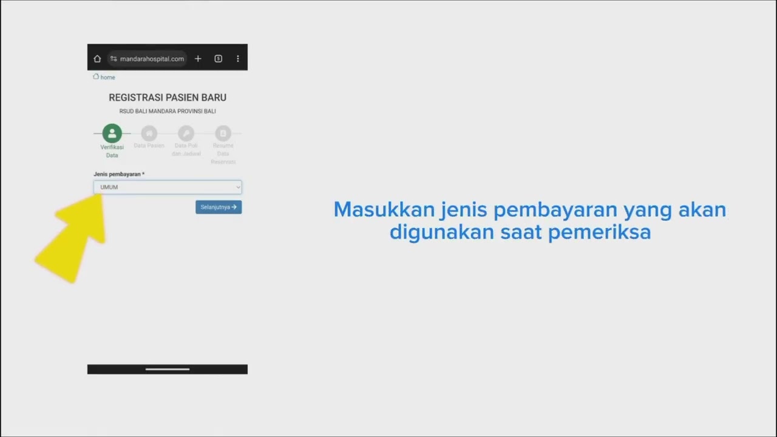Select the Verifikasi Data step icon
Image resolution: width=777 pixels, height=437 pixels.
coord(112,134)
